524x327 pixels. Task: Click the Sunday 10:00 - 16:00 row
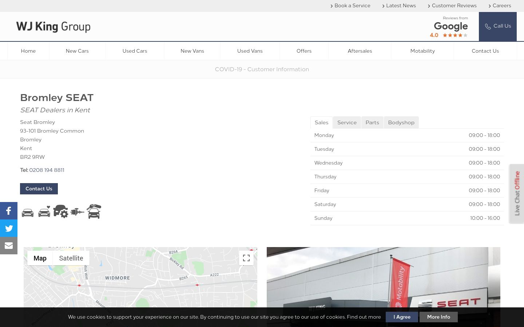click(407, 218)
